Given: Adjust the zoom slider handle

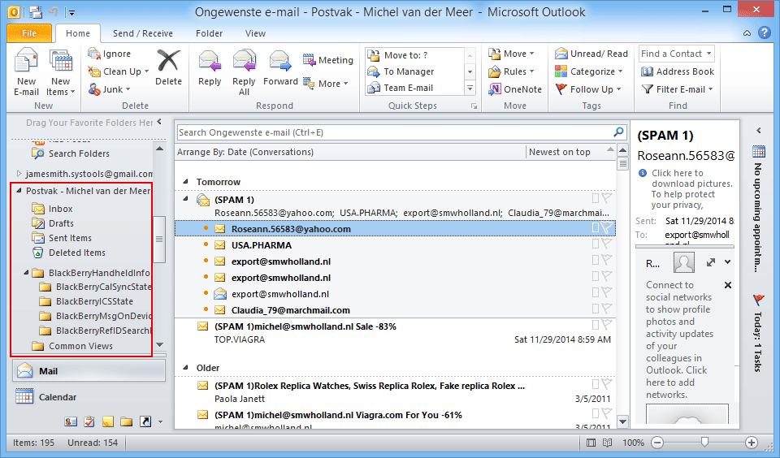Looking at the screenshot, I should point(704,442).
